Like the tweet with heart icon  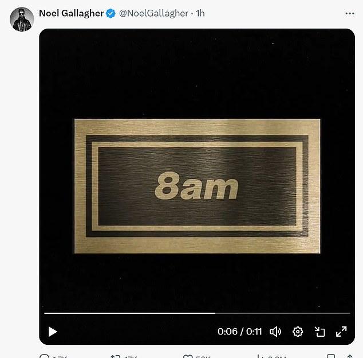click(188, 356)
